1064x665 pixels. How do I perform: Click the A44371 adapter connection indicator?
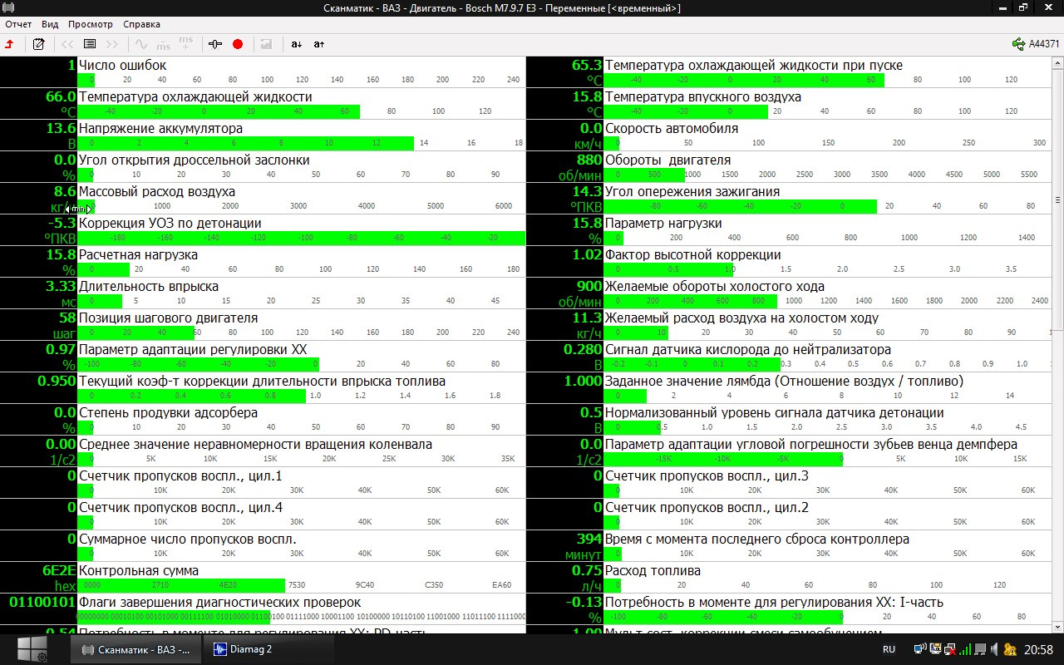tap(1036, 44)
